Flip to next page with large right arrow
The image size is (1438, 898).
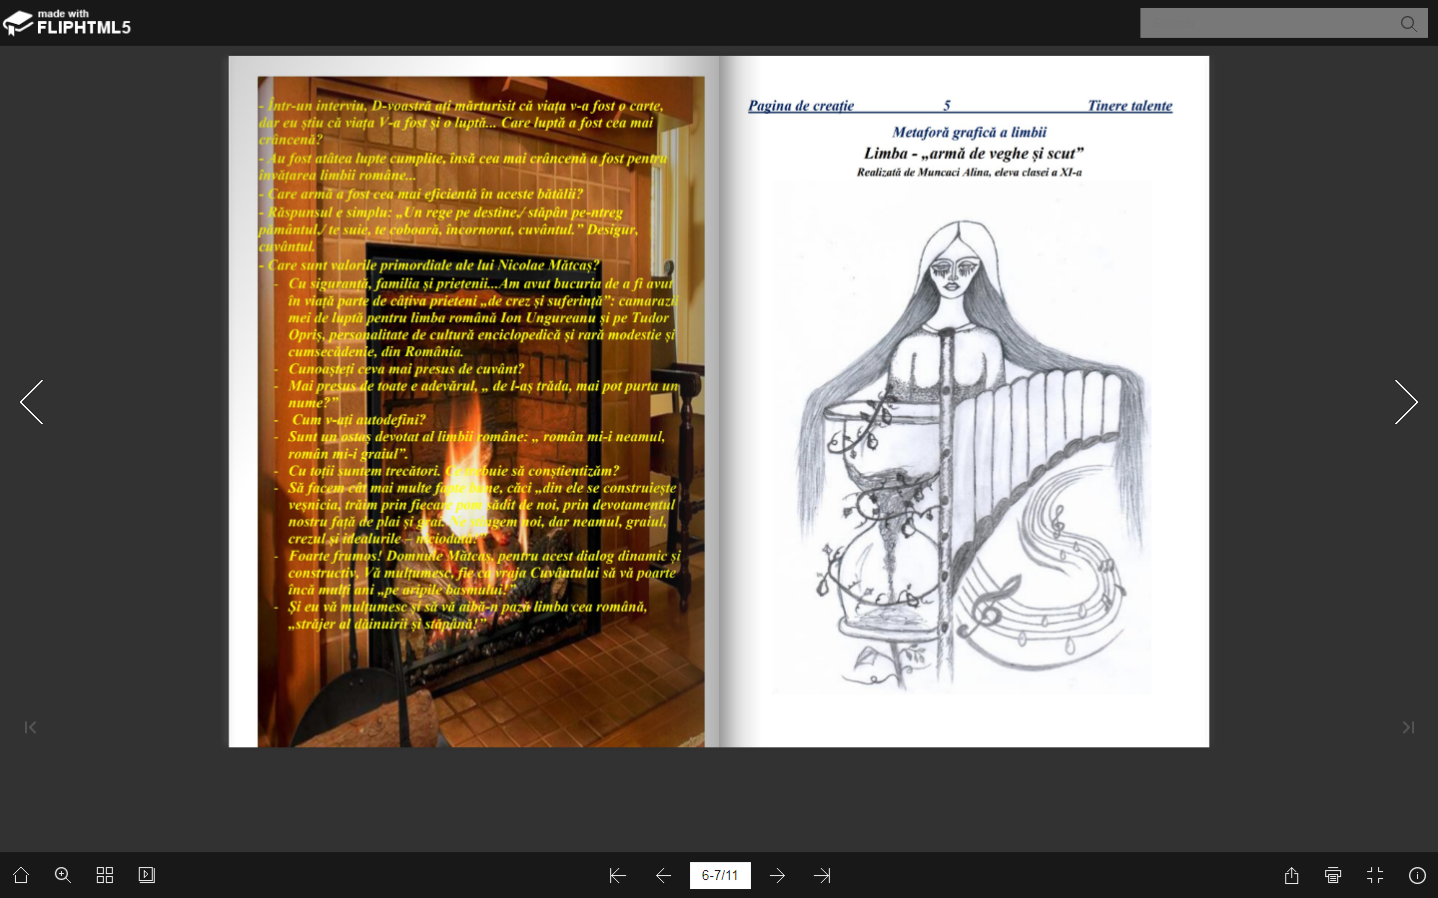pos(1406,402)
